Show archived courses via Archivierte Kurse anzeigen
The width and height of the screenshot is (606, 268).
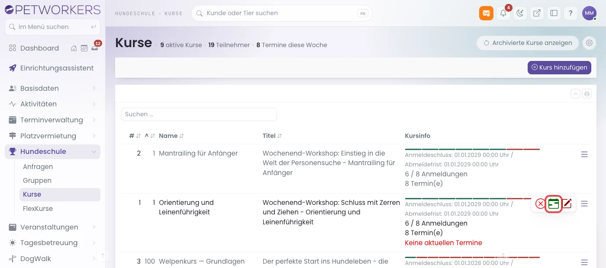(528, 43)
